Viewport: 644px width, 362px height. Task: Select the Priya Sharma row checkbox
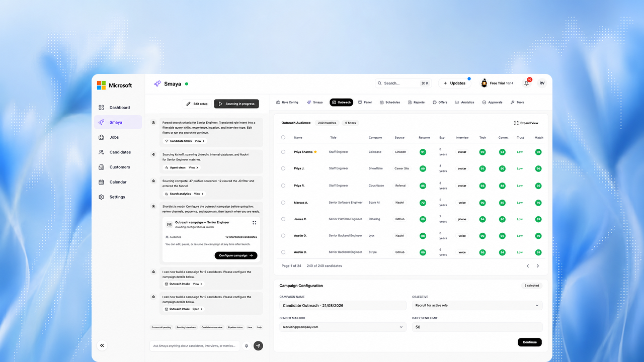(283, 152)
